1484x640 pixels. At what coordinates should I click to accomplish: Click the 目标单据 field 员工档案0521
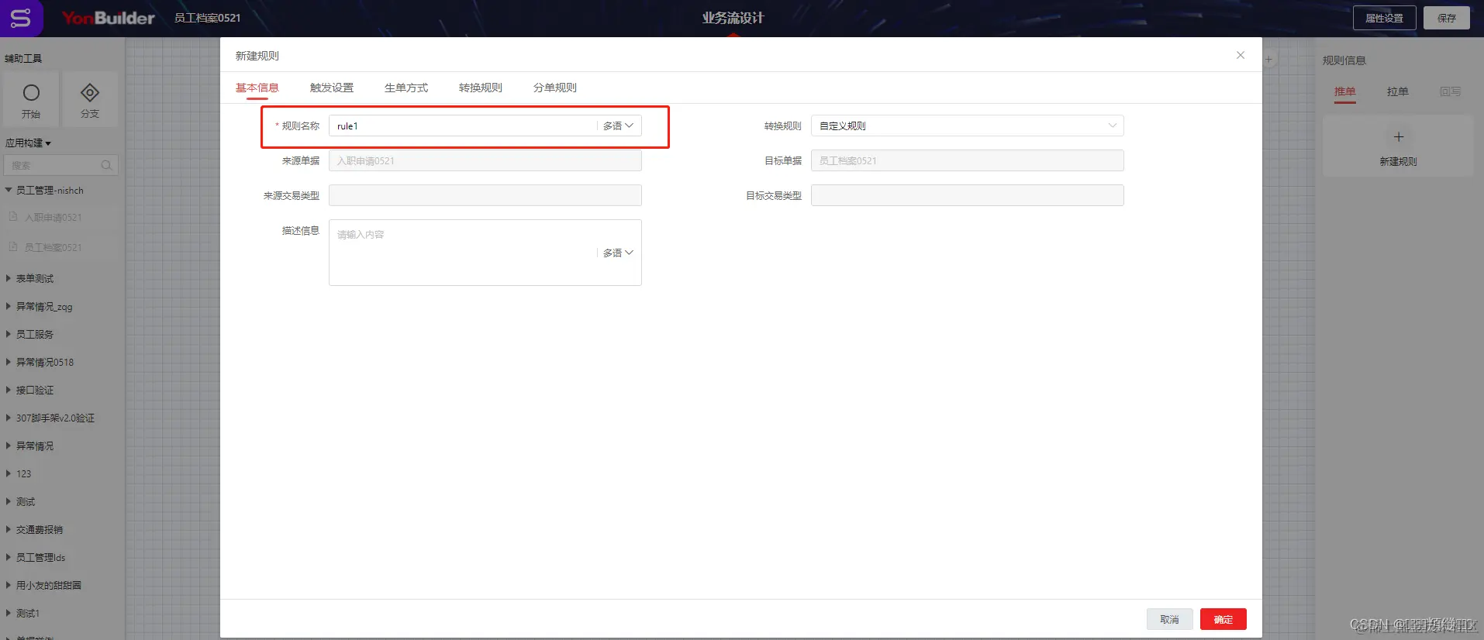click(967, 160)
